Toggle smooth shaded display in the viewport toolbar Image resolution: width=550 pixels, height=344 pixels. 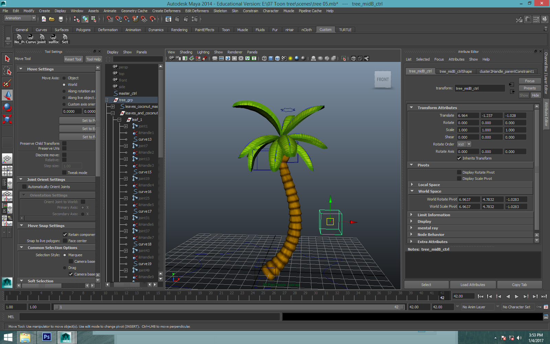[271, 58]
